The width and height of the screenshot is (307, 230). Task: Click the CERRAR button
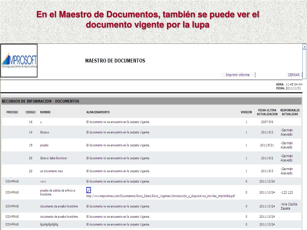(x=294, y=75)
